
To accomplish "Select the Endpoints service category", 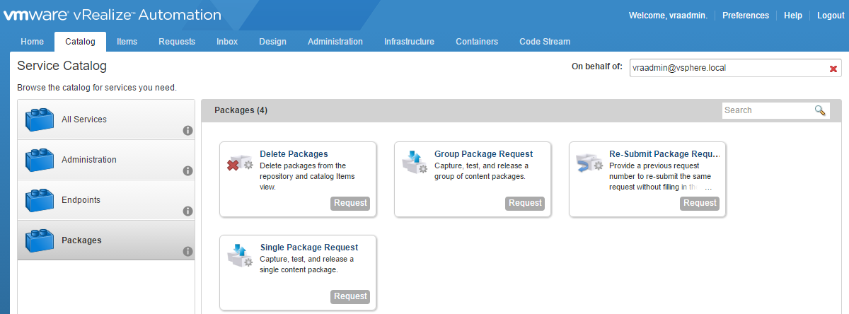I will pos(81,200).
